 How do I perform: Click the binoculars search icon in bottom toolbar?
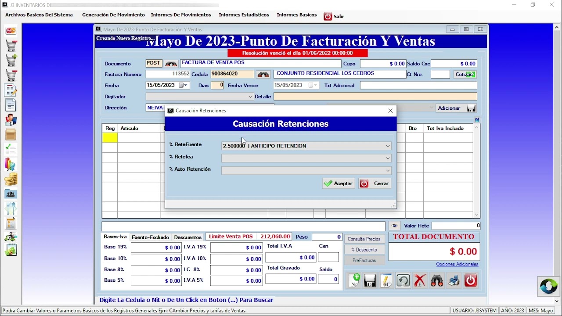point(437,280)
